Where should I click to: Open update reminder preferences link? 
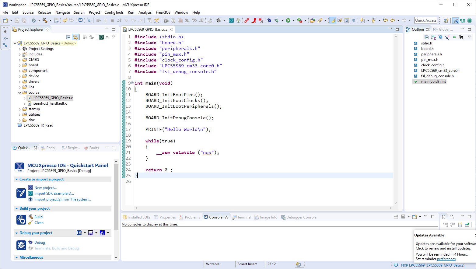coord(446,259)
